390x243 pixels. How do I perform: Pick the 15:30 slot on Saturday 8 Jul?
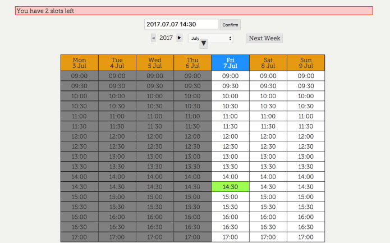click(x=268, y=207)
